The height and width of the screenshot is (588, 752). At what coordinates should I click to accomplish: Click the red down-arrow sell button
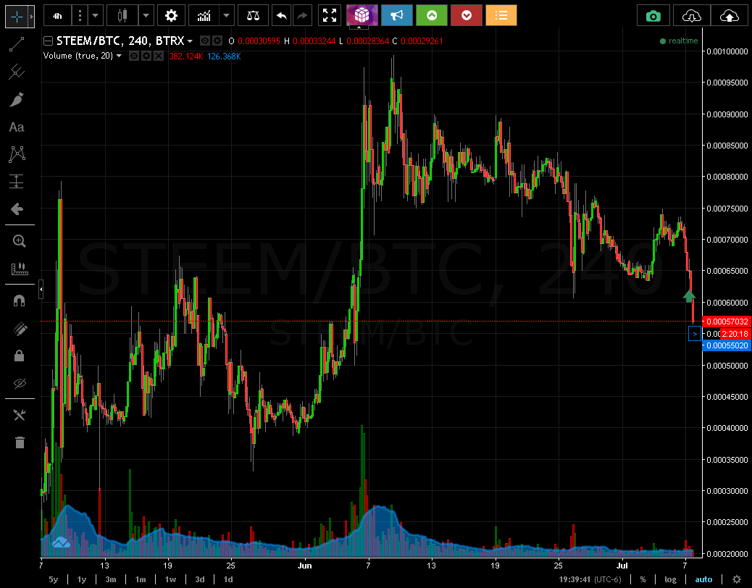467,15
